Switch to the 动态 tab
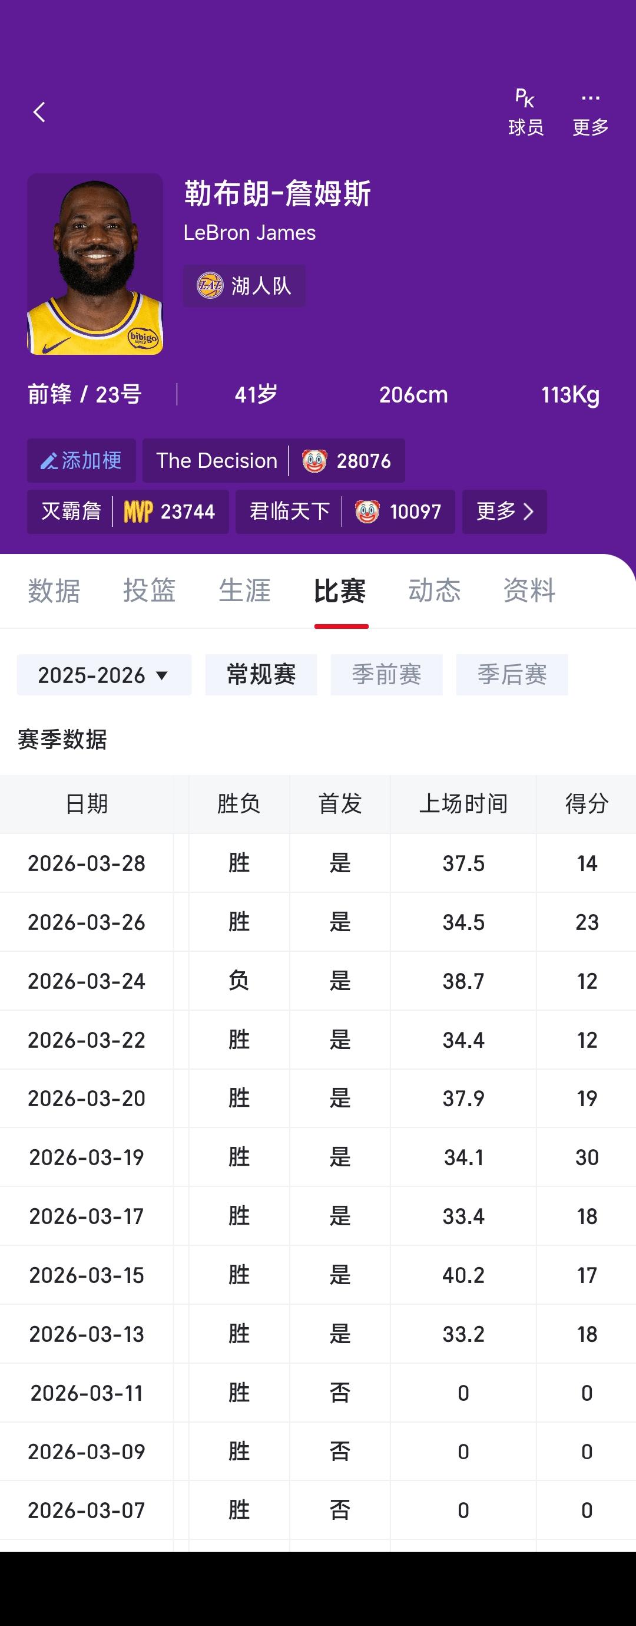 tap(435, 591)
